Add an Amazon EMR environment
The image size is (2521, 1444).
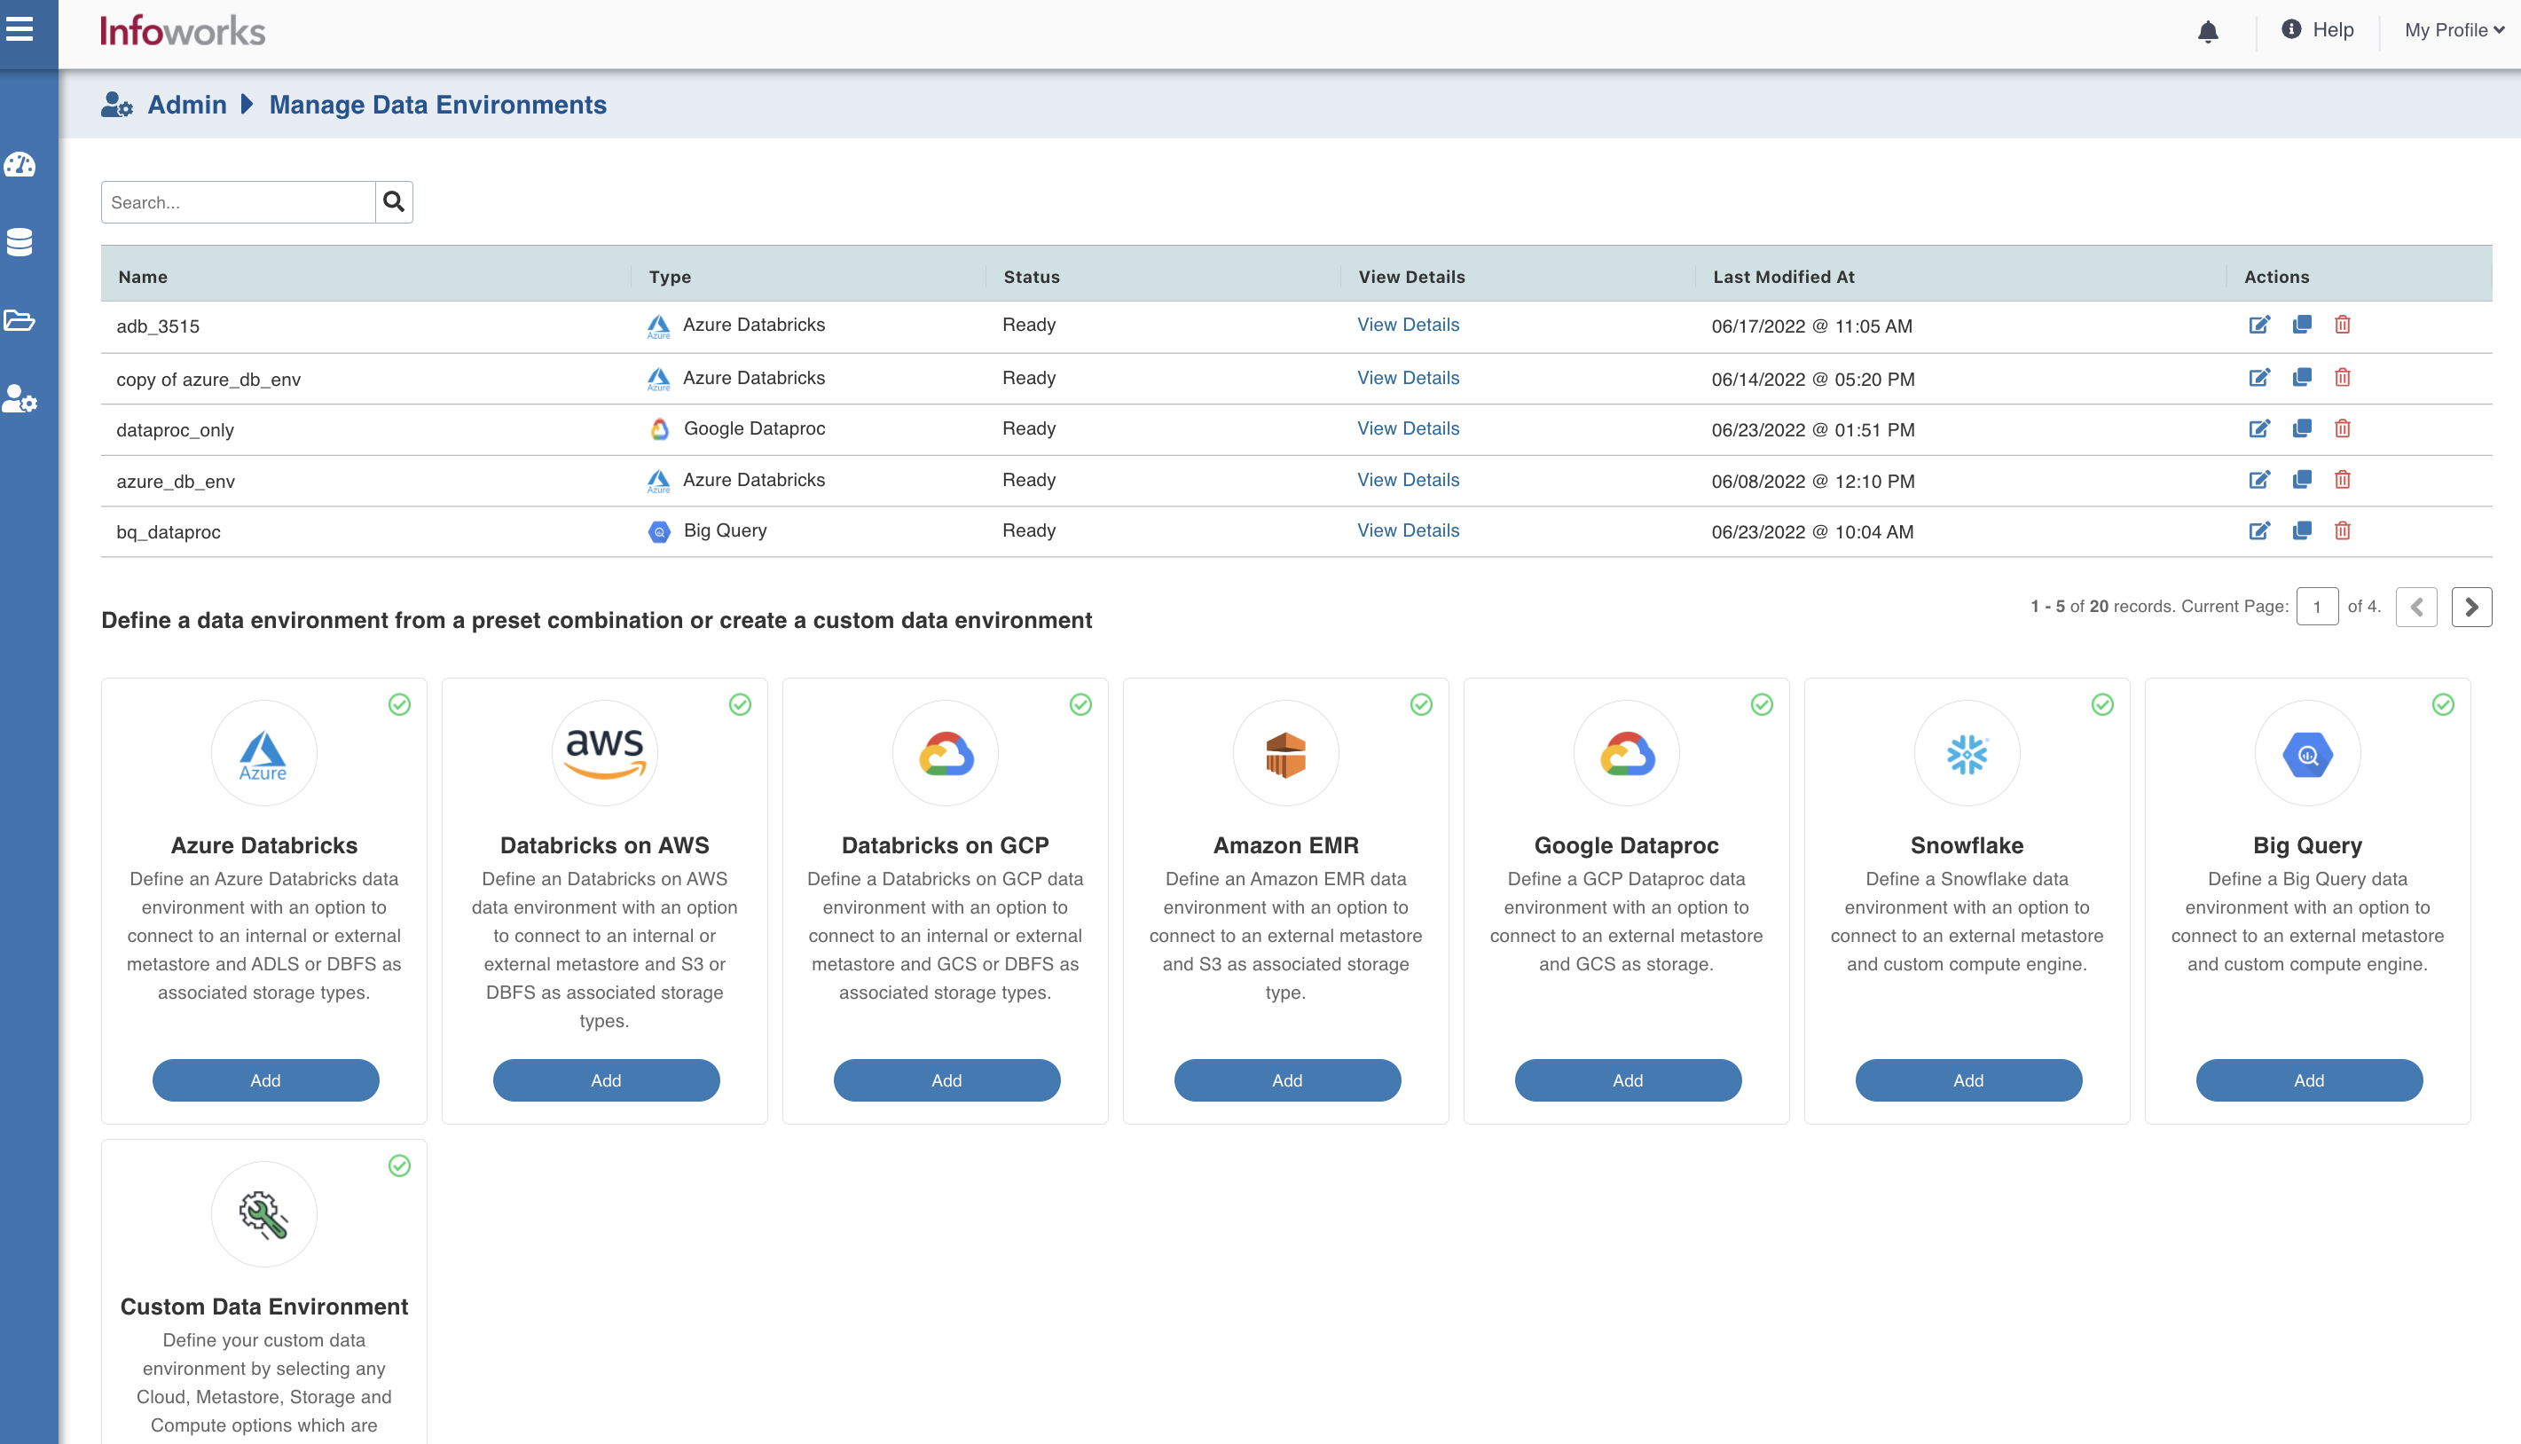pos(1287,1080)
